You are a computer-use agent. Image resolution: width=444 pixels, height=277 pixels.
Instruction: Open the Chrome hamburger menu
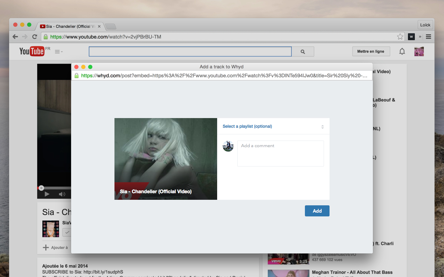click(x=428, y=37)
